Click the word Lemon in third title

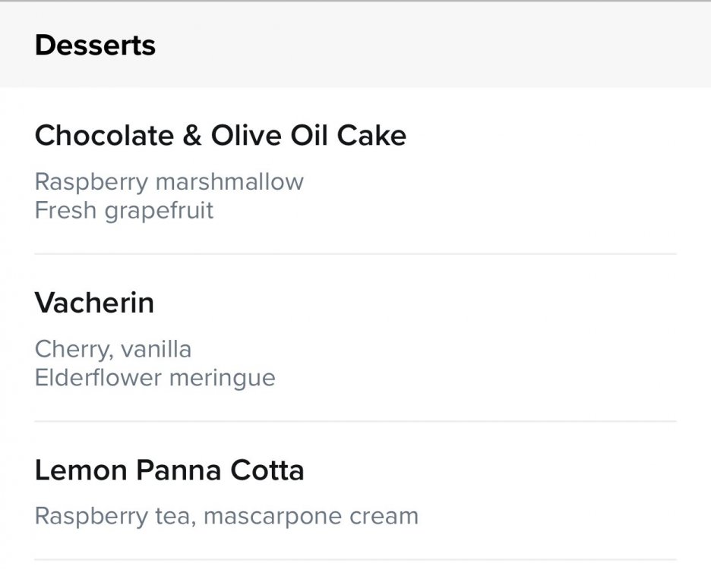[81, 470]
